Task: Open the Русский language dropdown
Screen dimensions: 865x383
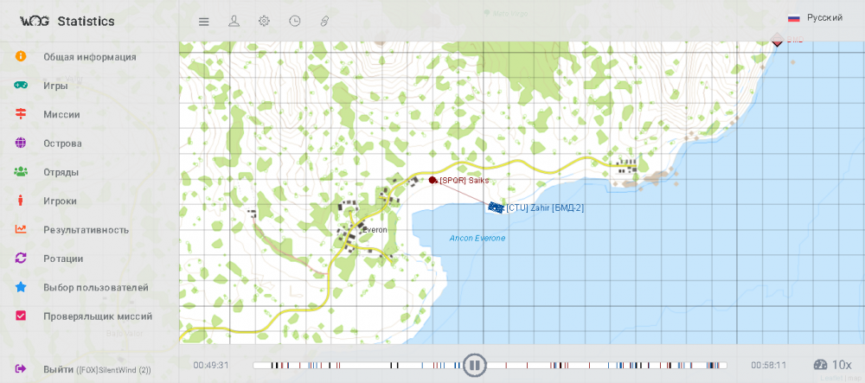Action: [x=815, y=18]
